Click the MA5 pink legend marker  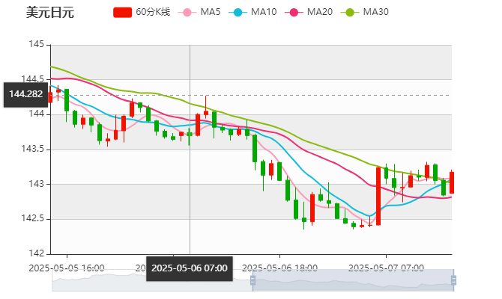pos(187,13)
